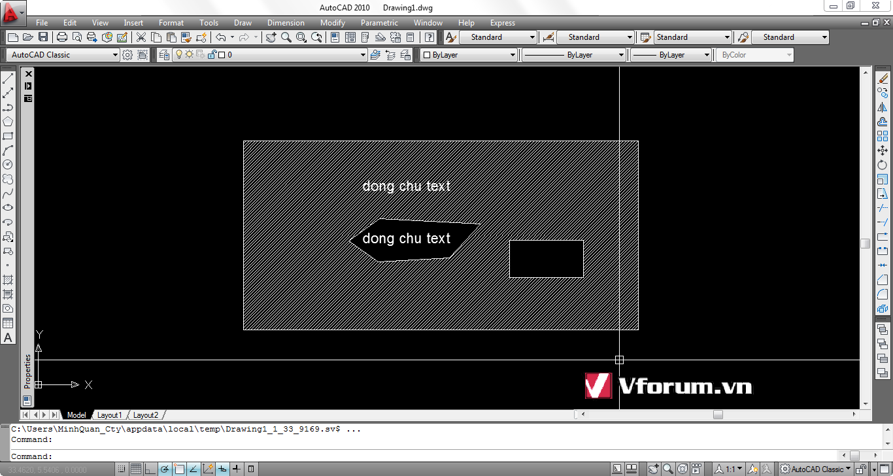Open Layer Properties Manager
893x476 pixels.
click(164, 55)
